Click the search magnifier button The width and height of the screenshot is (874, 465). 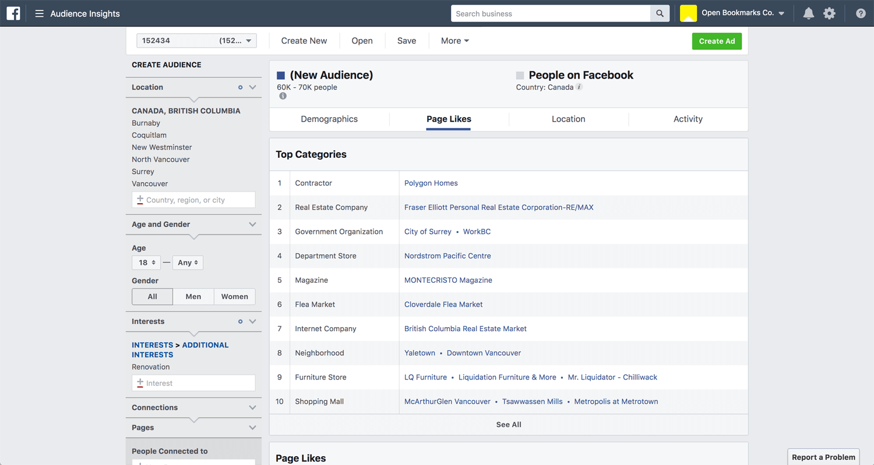click(x=660, y=13)
